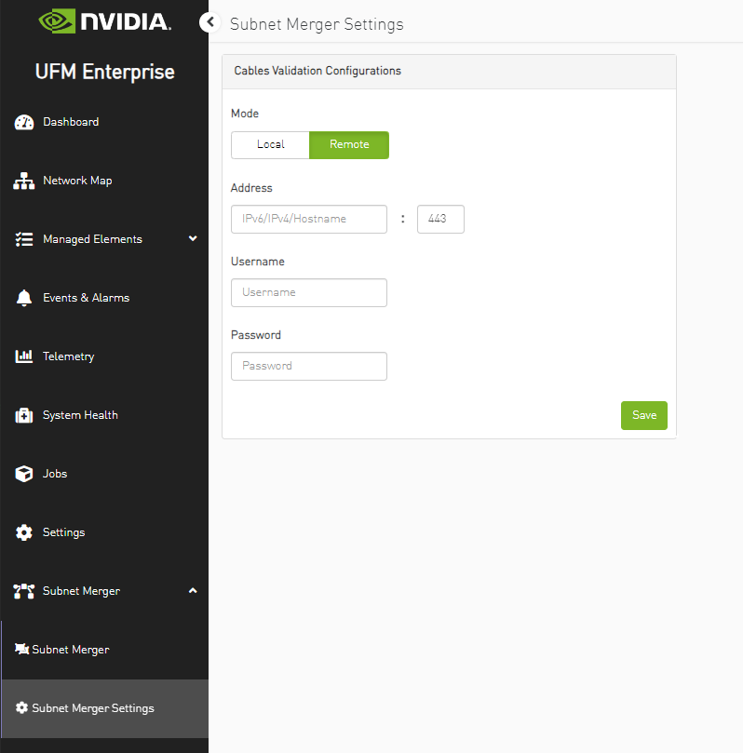Click the System Health medkit icon
The height and width of the screenshot is (753, 743).
24,416
